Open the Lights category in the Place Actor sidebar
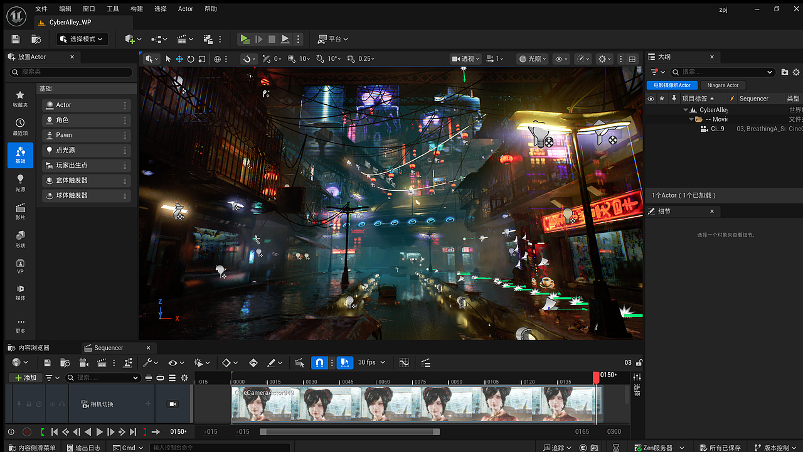 click(x=20, y=183)
